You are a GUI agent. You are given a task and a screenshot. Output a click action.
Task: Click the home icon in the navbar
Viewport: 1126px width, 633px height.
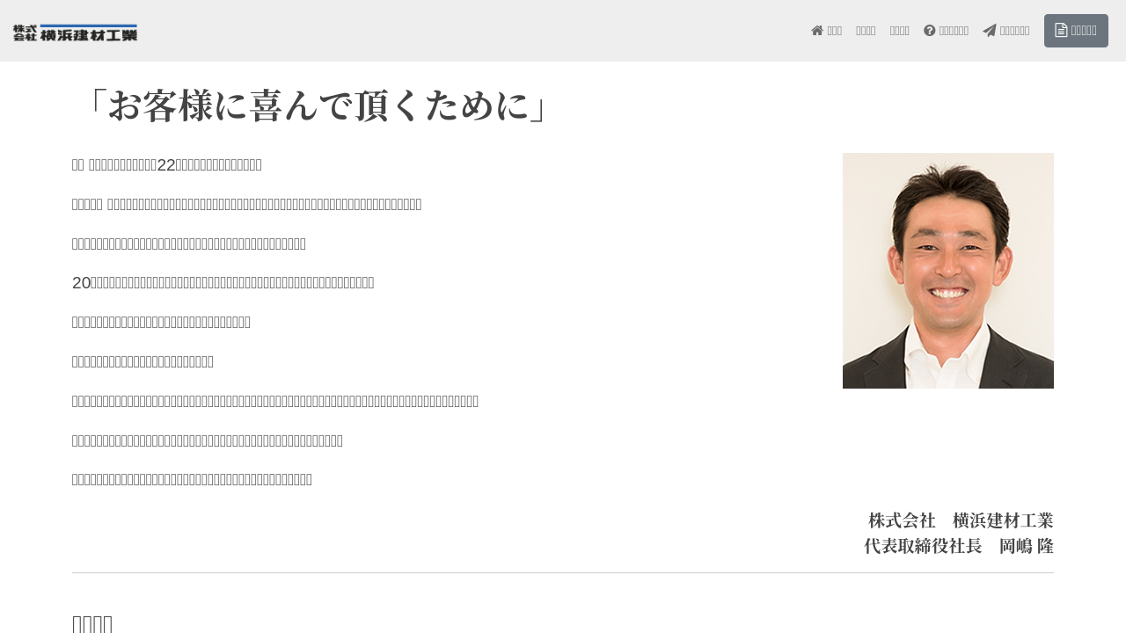[x=817, y=31]
